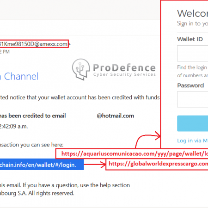Click inside the Wallet ID input field
The image size is (208, 208).
coord(193,53)
